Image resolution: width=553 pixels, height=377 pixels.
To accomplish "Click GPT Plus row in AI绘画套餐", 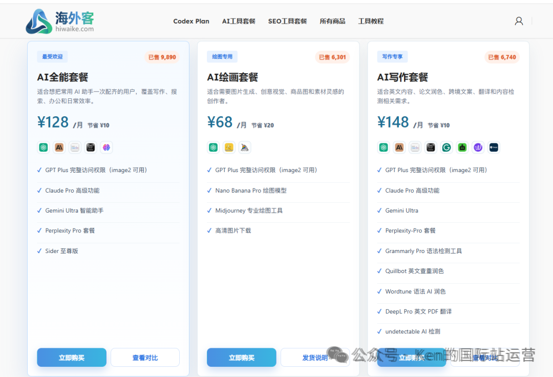I will point(278,171).
